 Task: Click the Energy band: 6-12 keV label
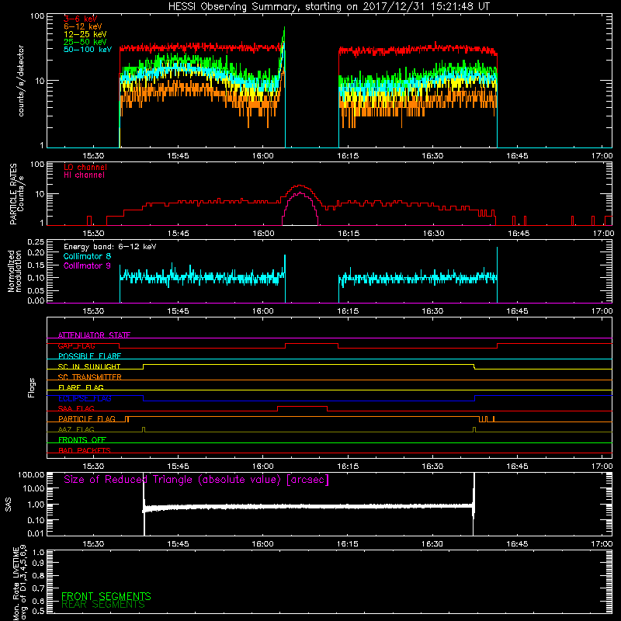(110, 247)
